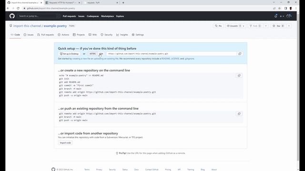The width and height of the screenshot is (305, 171).
Task: Open the Actions tab
Action: [x=63, y=35]
